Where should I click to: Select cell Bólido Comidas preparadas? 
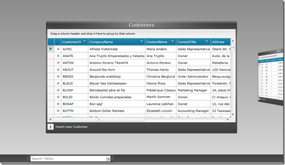click(x=117, y=97)
